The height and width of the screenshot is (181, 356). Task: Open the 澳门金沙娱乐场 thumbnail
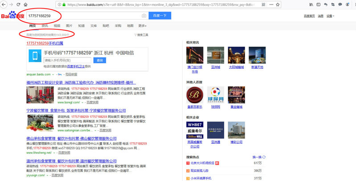coord(195,55)
